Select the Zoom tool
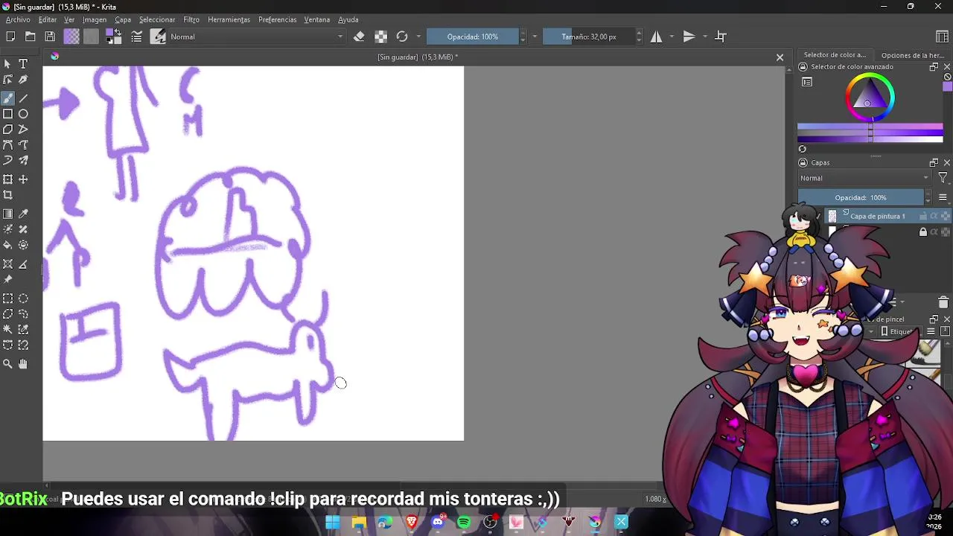This screenshot has height=536, width=953. (7, 364)
